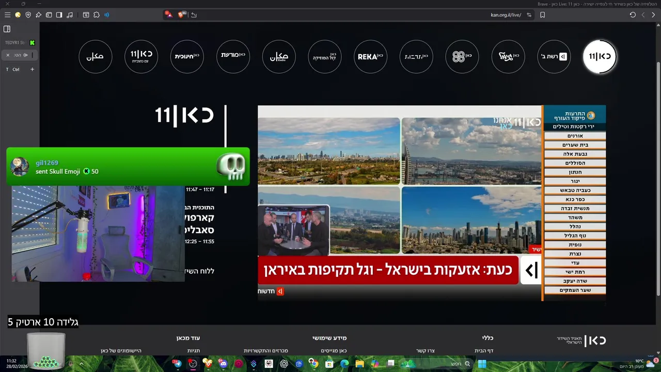Open the 'היישומונים של כאן' footer link
Screen dimensions: 661x372
121,351
